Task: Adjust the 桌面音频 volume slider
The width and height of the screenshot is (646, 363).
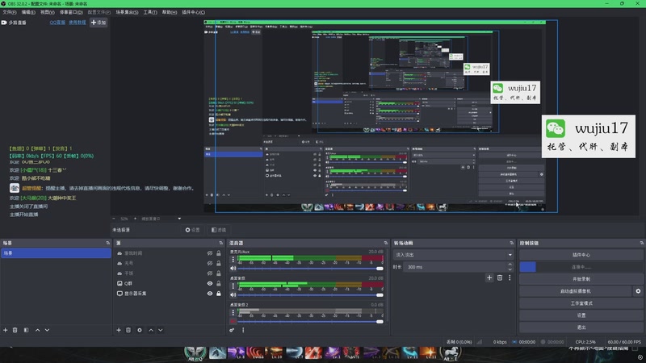Action: tap(311, 295)
